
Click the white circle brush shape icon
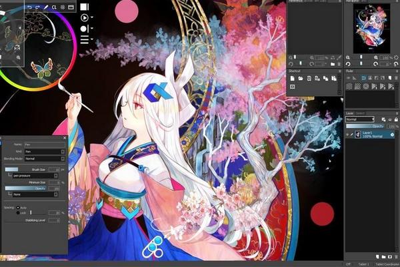pos(84,29)
